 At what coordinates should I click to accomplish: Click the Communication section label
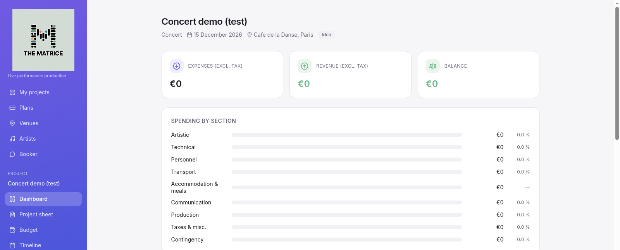(x=191, y=202)
